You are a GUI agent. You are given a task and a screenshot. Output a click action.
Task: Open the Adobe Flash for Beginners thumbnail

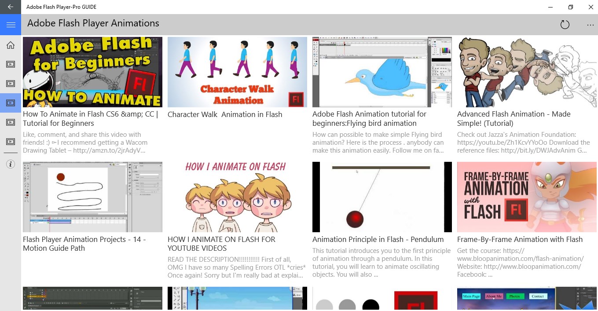click(92, 72)
